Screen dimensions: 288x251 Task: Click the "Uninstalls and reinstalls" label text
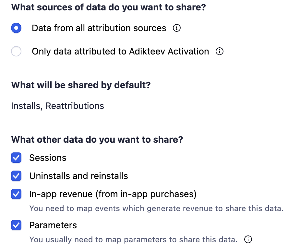(78, 176)
